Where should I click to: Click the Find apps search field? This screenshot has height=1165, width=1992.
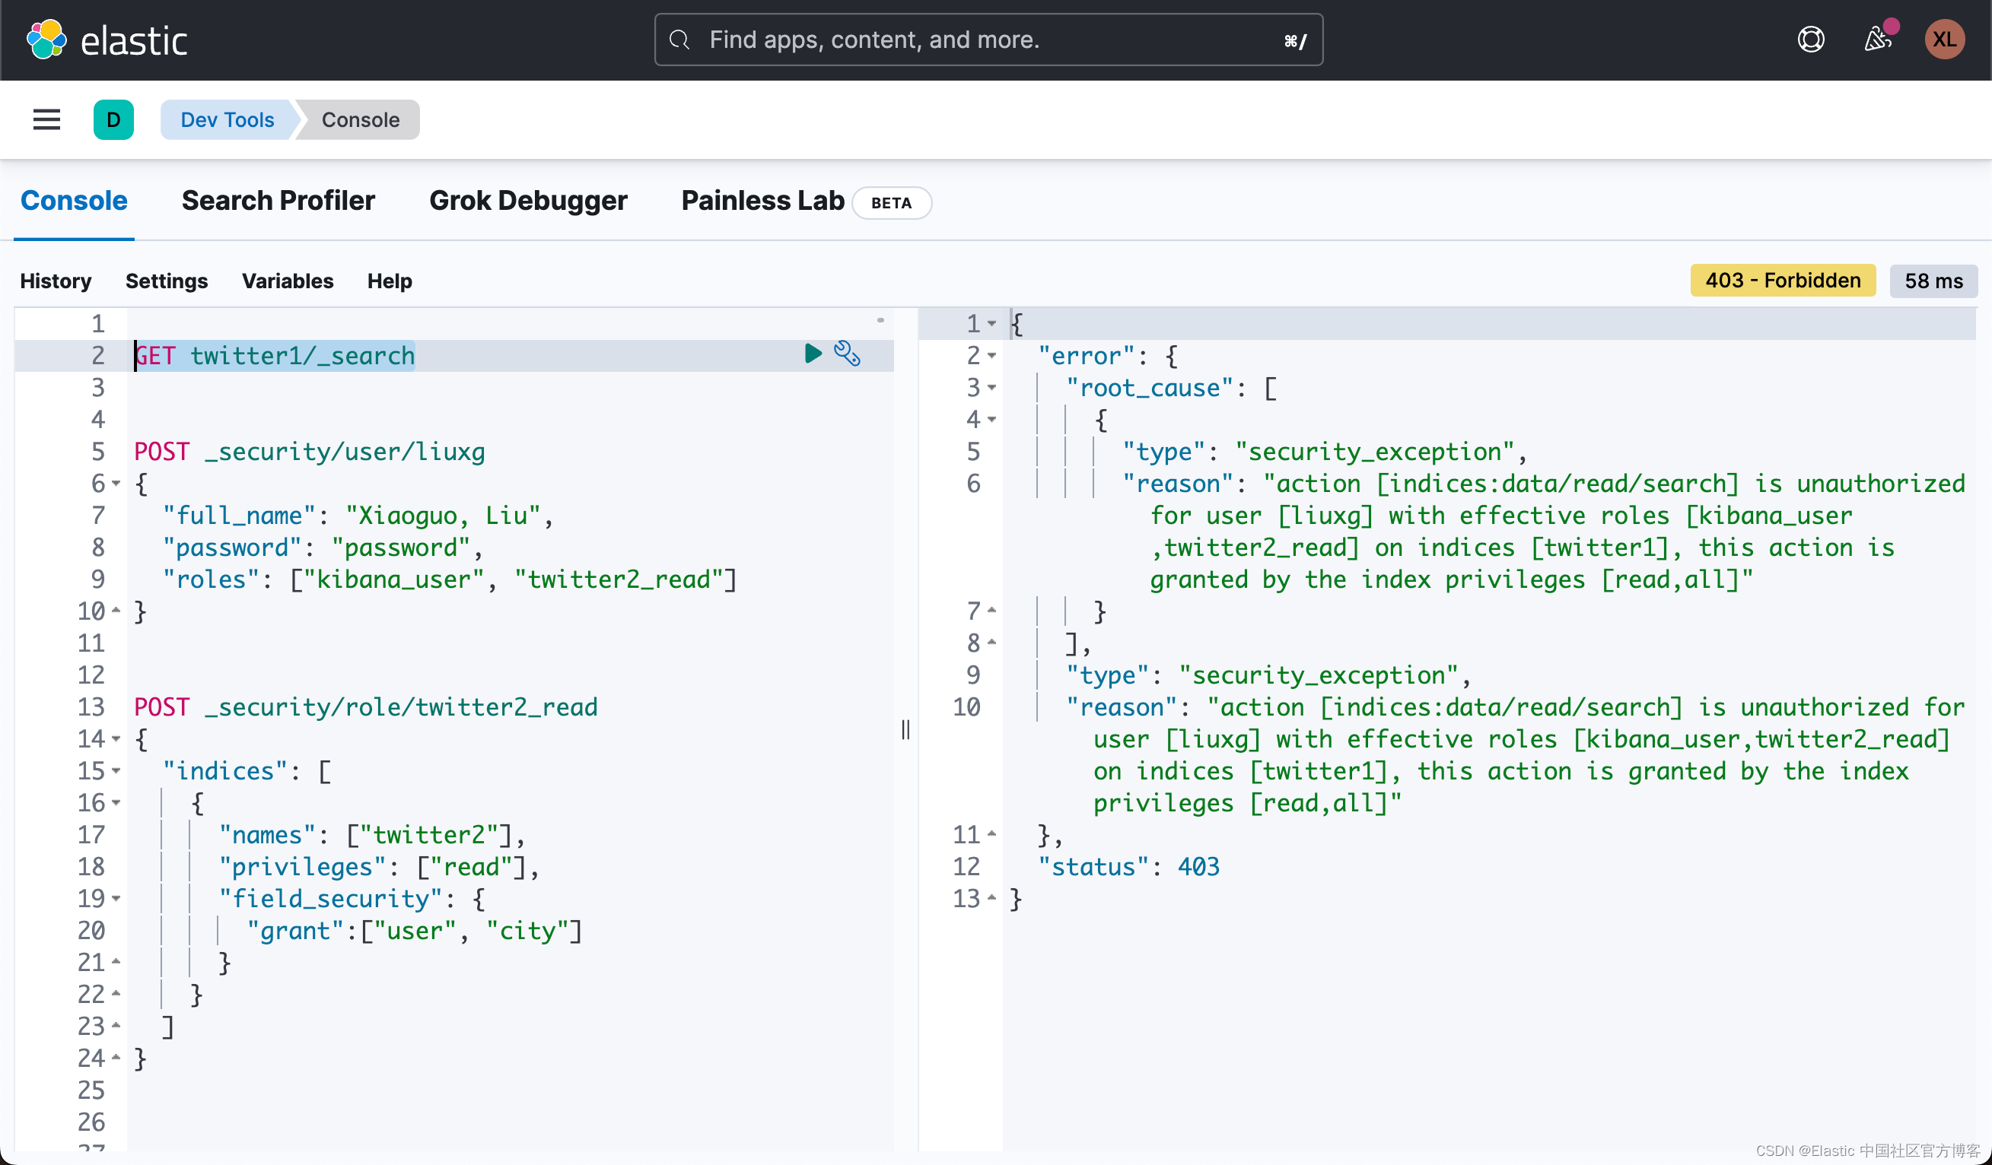click(988, 40)
